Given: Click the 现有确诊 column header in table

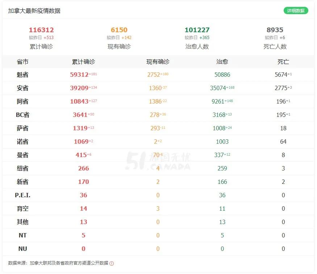Looking at the screenshot, I should click(x=158, y=62).
